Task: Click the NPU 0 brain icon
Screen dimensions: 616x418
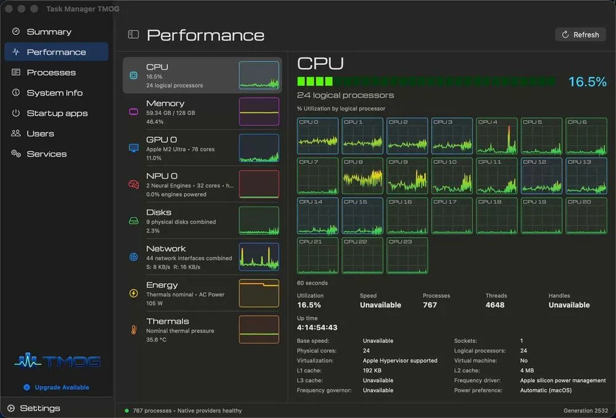Action: pos(134,184)
